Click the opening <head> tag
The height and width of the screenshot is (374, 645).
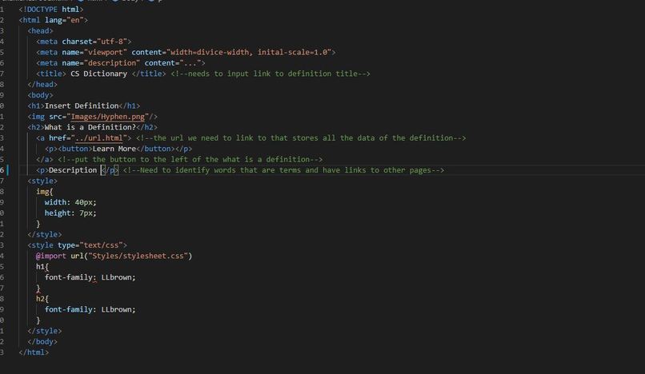tap(40, 30)
